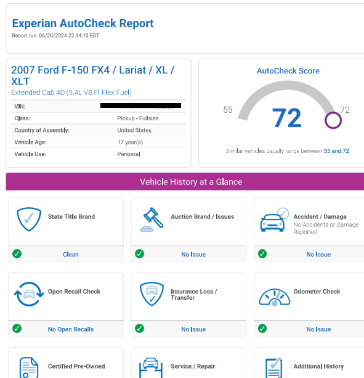Click the AutoCheck Score heading
Viewport: 364px width, 378px height.
[x=288, y=71]
